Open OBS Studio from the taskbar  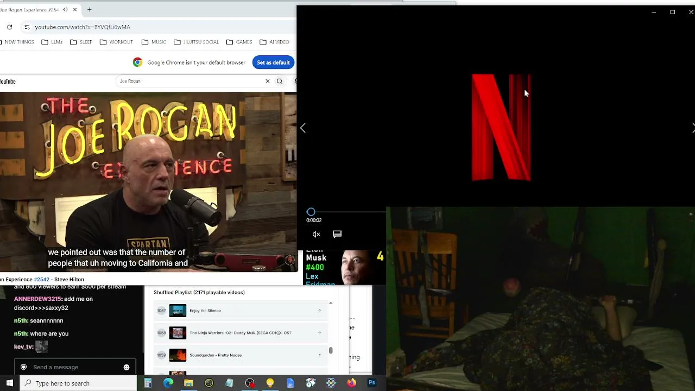[x=250, y=383]
